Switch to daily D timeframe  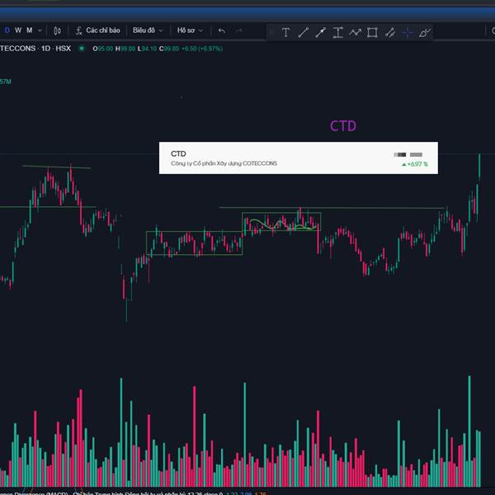(x=7, y=31)
